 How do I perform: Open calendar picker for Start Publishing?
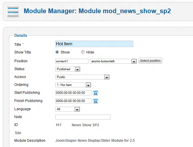[x=95, y=93]
